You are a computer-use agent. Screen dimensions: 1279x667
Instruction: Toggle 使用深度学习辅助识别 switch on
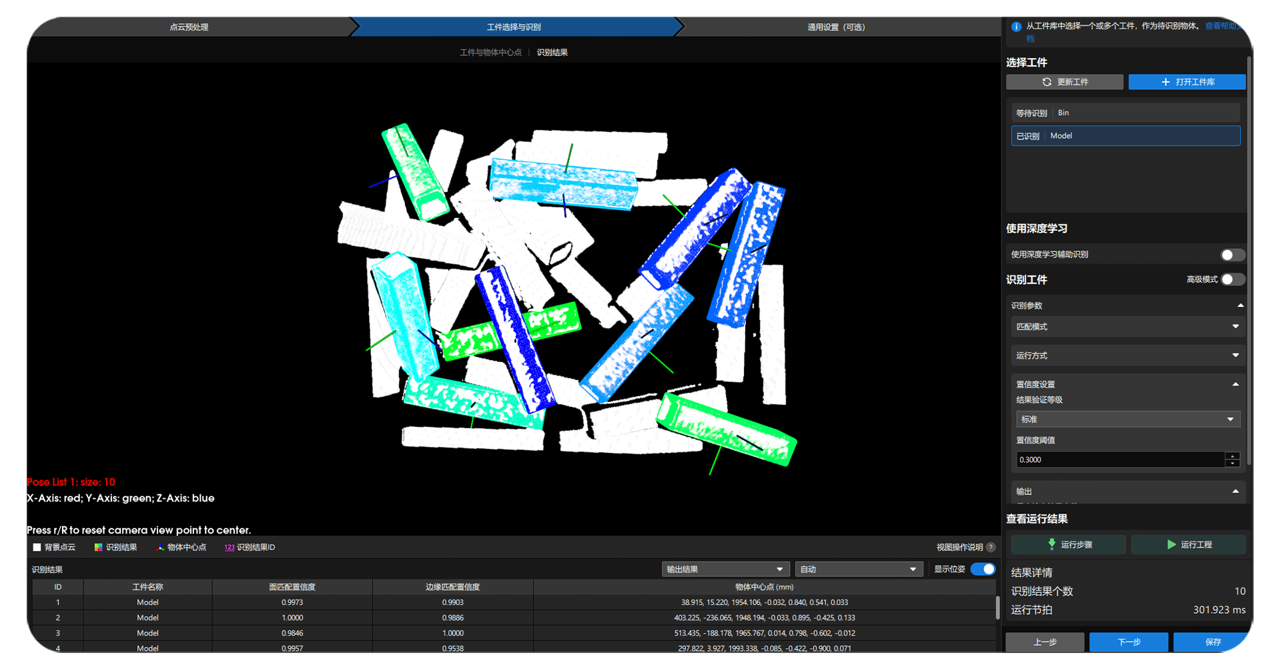(x=1232, y=255)
